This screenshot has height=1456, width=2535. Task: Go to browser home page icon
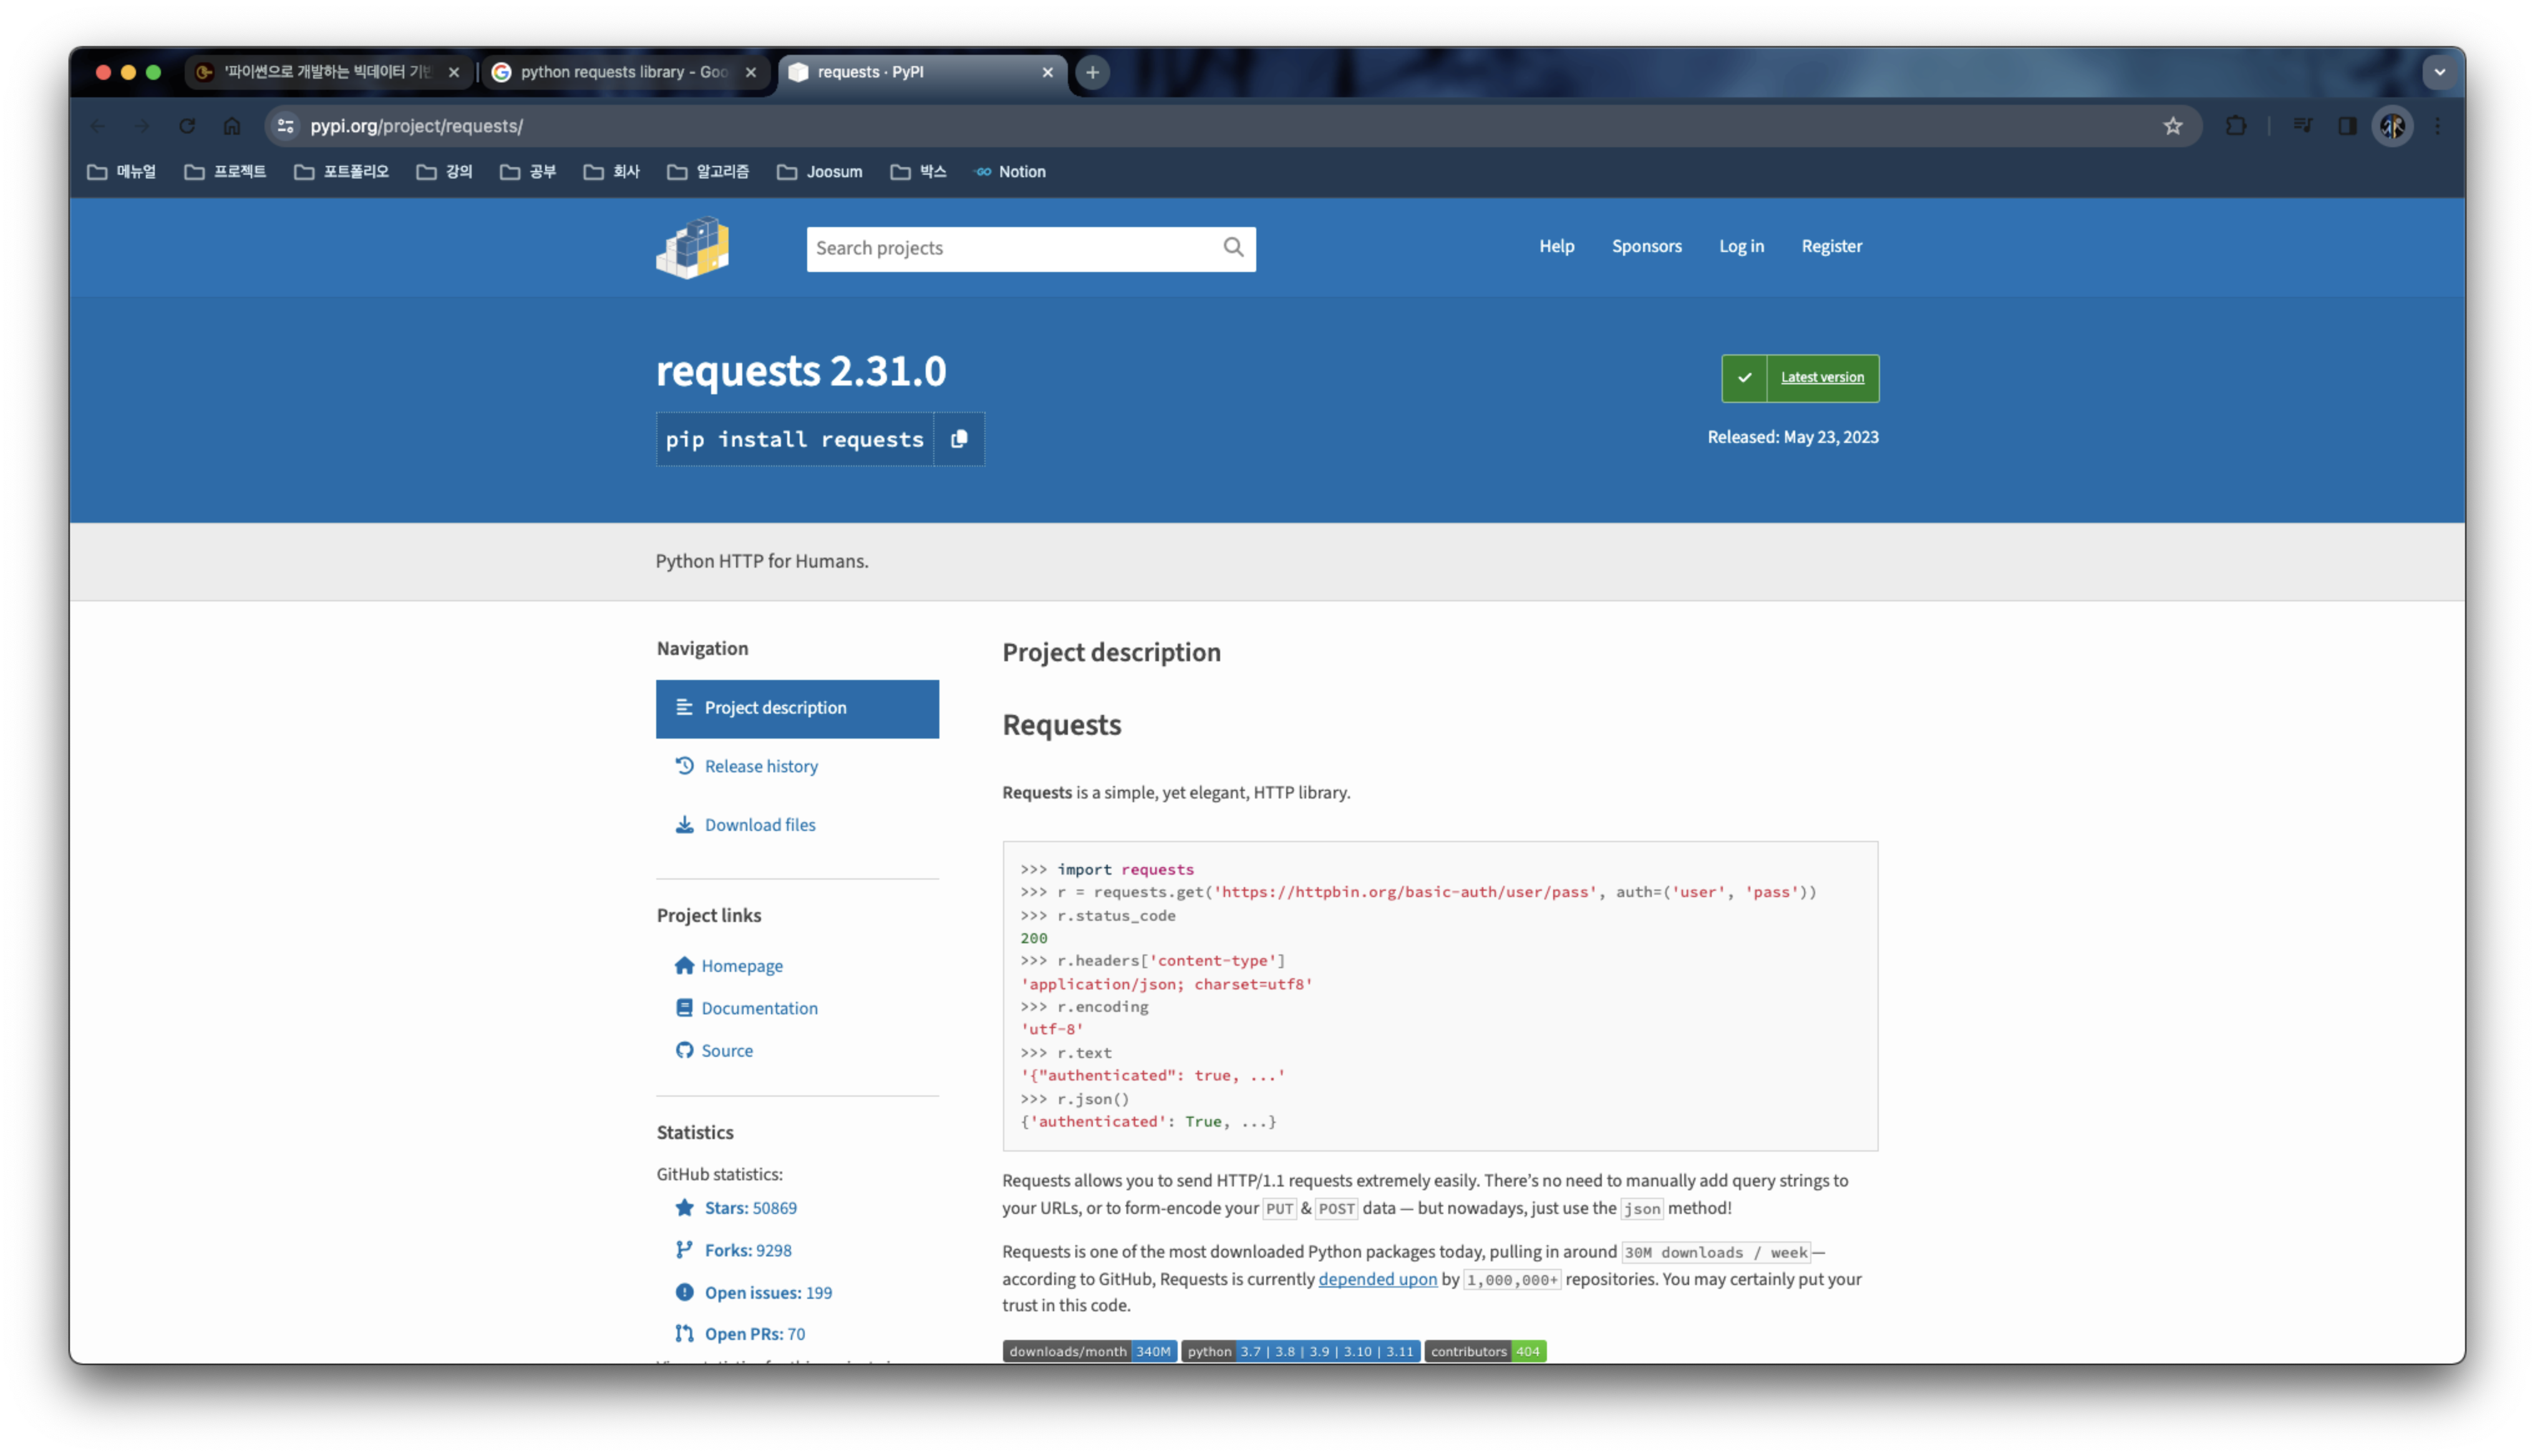[x=232, y=126]
